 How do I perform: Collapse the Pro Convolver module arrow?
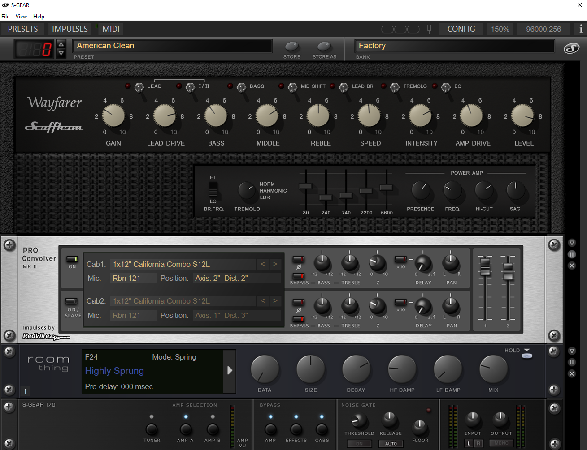[x=572, y=243]
